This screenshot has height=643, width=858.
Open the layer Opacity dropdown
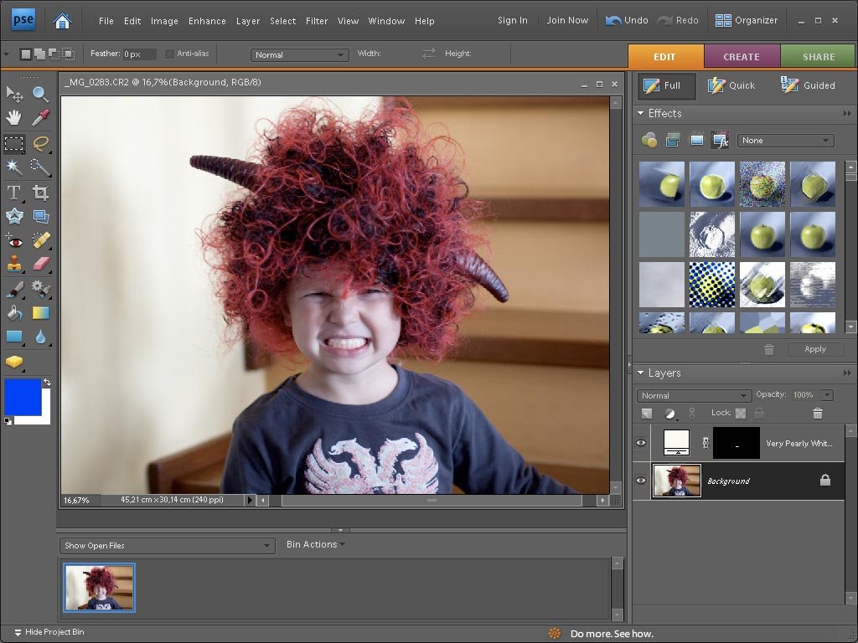point(826,395)
